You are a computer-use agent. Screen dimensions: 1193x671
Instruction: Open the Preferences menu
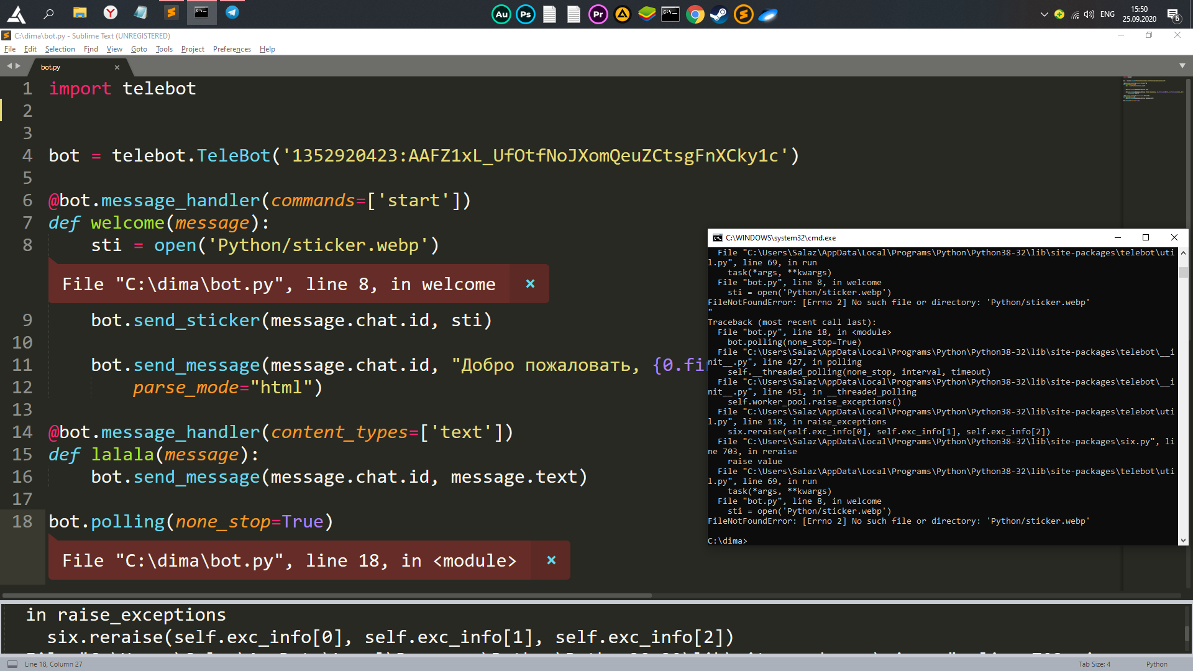pyautogui.click(x=232, y=49)
